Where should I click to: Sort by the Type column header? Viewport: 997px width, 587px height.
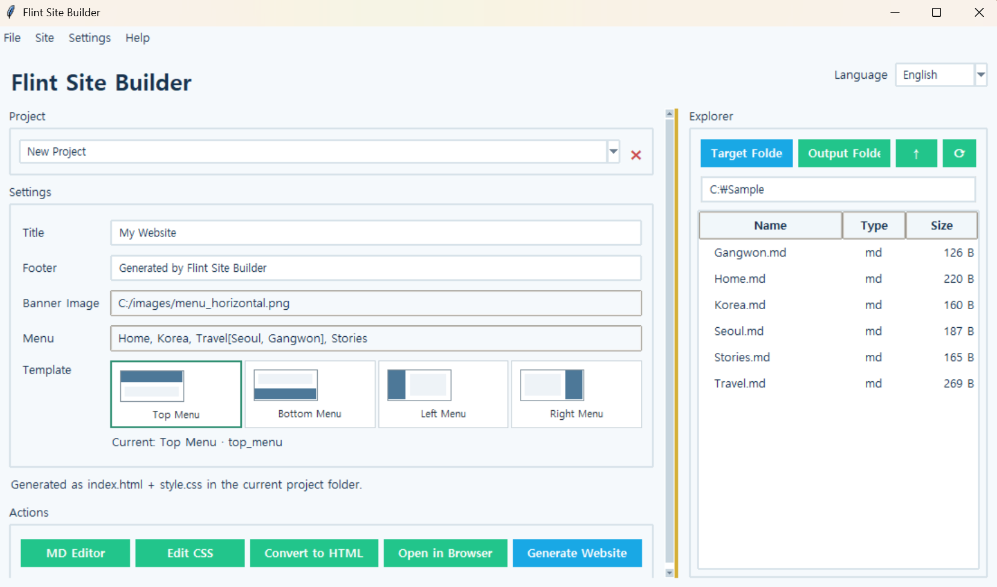tap(874, 226)
